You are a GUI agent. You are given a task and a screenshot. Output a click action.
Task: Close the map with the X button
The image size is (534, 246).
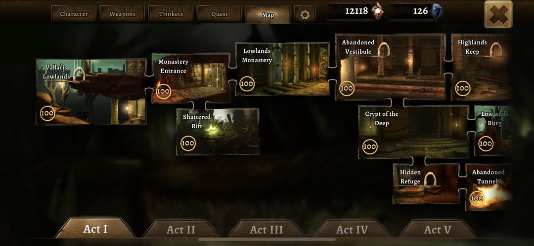[x=498, y=14]
